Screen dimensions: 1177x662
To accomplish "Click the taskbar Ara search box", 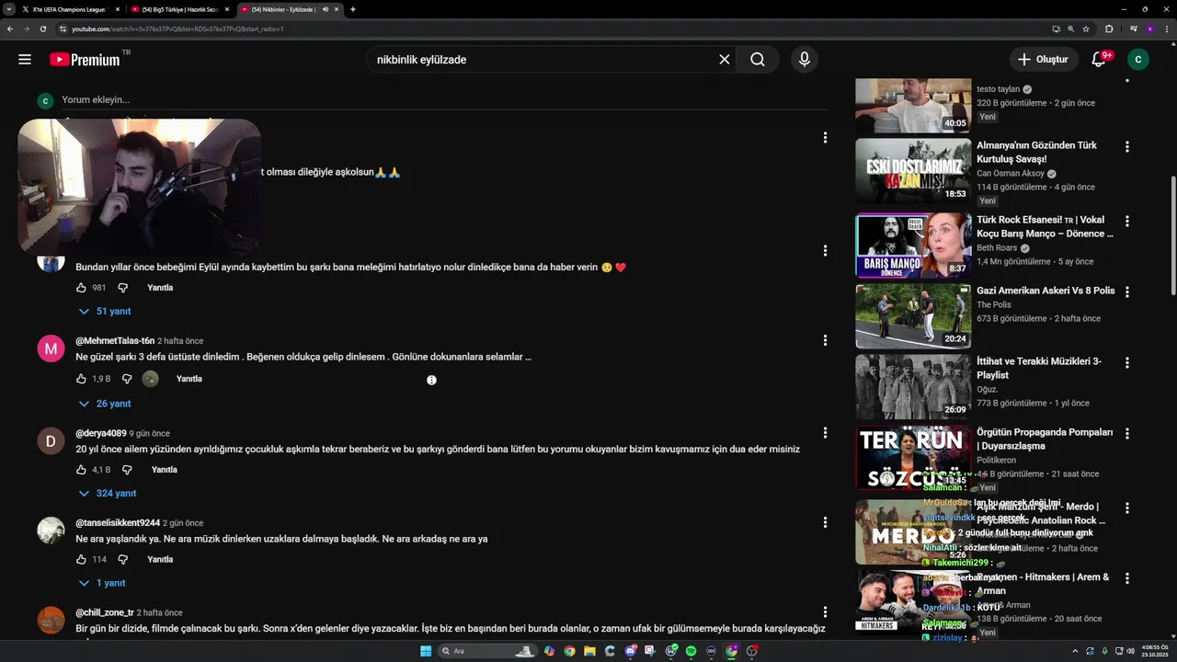I will [x=487, y=651].
